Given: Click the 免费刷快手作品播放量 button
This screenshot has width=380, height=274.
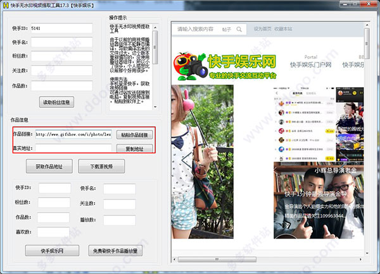Looking at the screenshot, I should pos(115,251).
